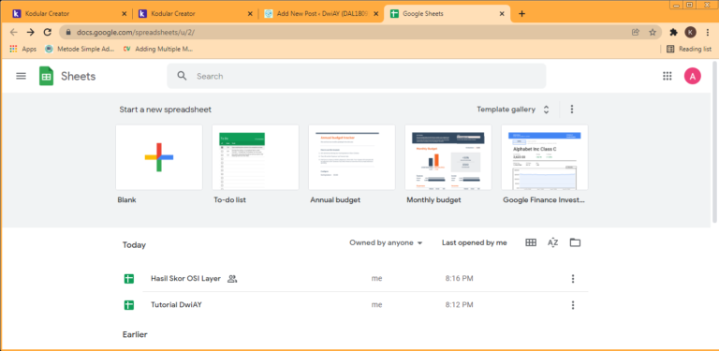Viewport: 719px width, 351px height.
Task: Open a new browser tab plus icon
Action: click(521, 14)
